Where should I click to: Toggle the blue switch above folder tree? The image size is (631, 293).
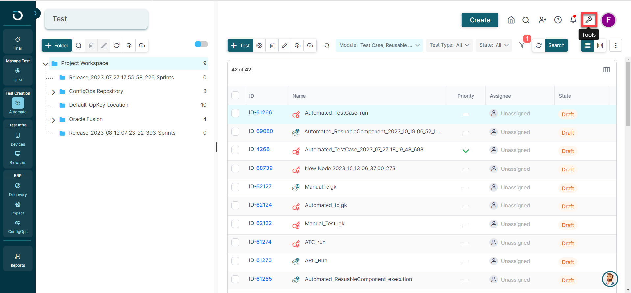pos(201,44)
